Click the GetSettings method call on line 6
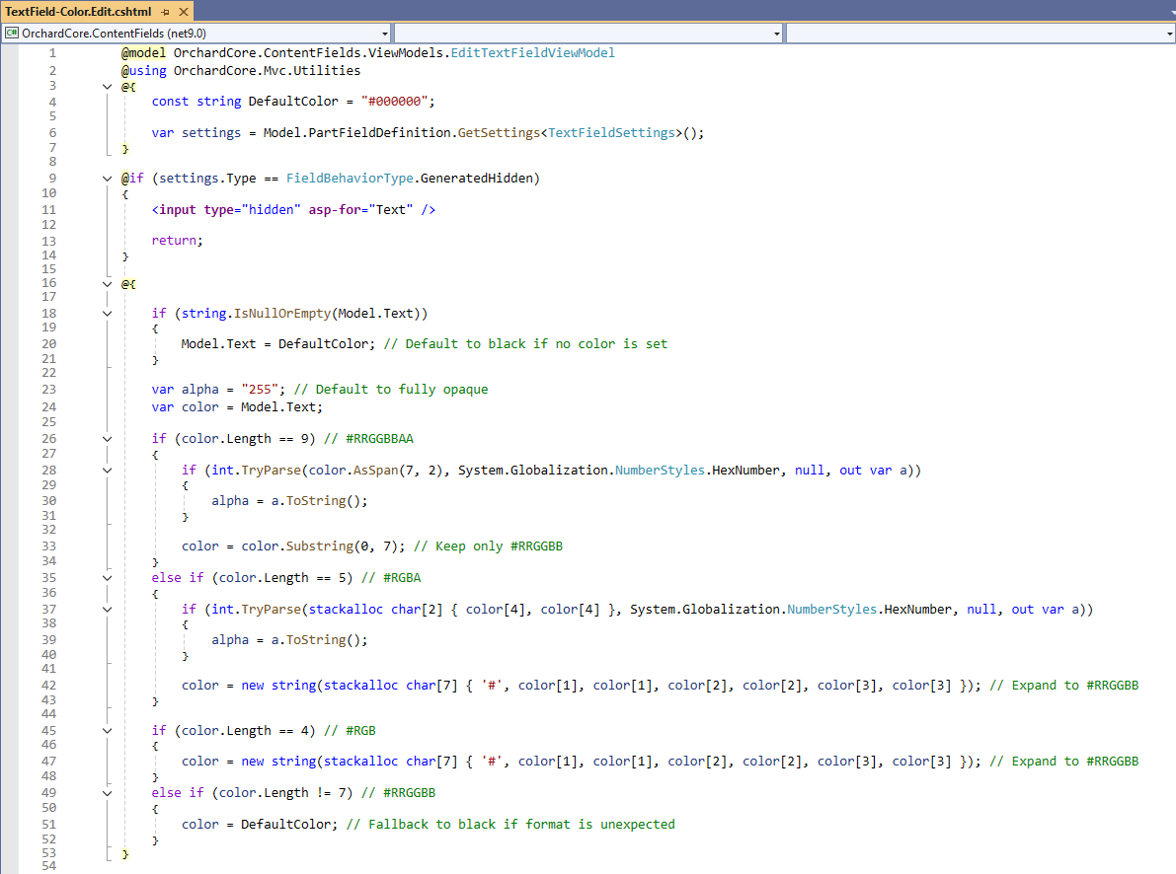 click(x=499, y=132)
